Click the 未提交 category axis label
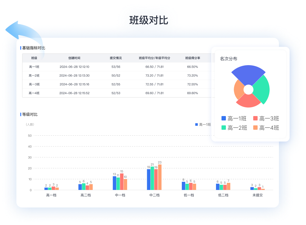 [258, 195]
